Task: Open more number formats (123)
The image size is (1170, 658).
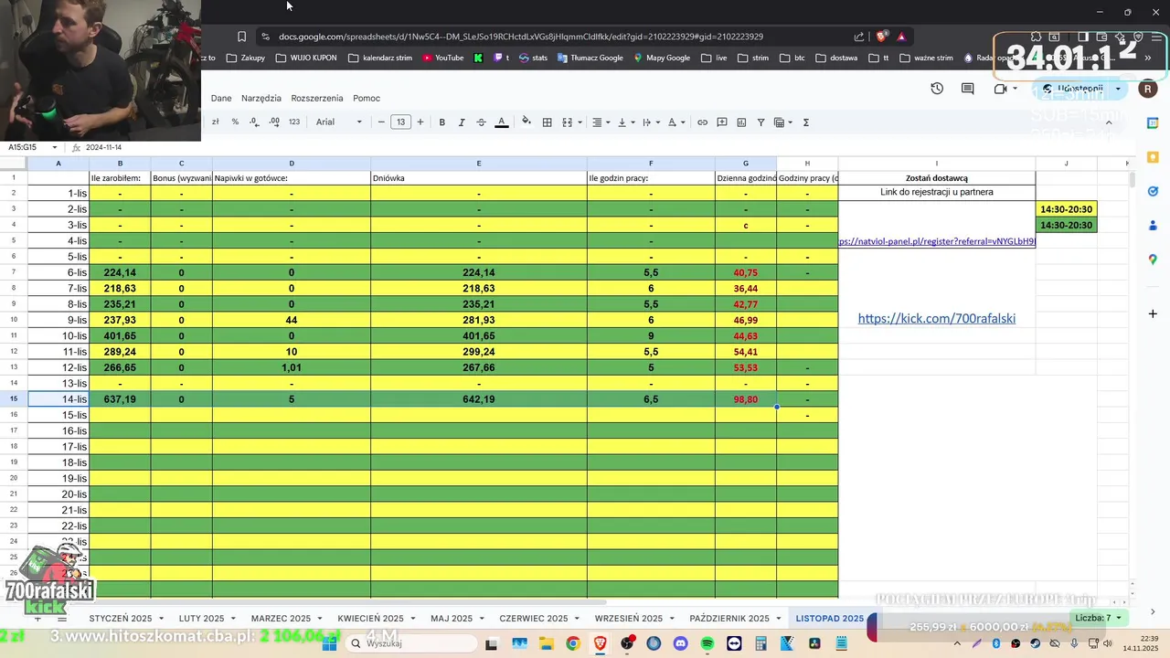Action: tap(294, 122)
